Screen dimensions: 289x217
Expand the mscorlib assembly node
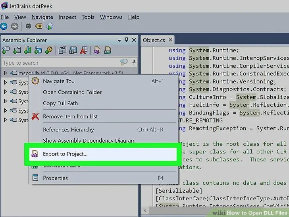coord(5,73)
